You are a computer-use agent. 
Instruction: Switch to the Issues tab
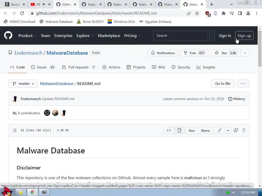43,67
